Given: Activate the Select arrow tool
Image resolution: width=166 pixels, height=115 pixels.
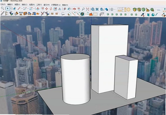Looking at the screenshot, I should click(x=8, y=9).
